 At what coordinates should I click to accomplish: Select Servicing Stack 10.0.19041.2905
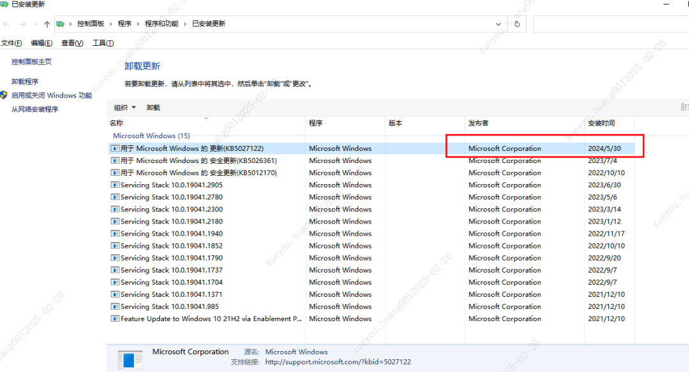pyautogui.click(x=371, y=185)
